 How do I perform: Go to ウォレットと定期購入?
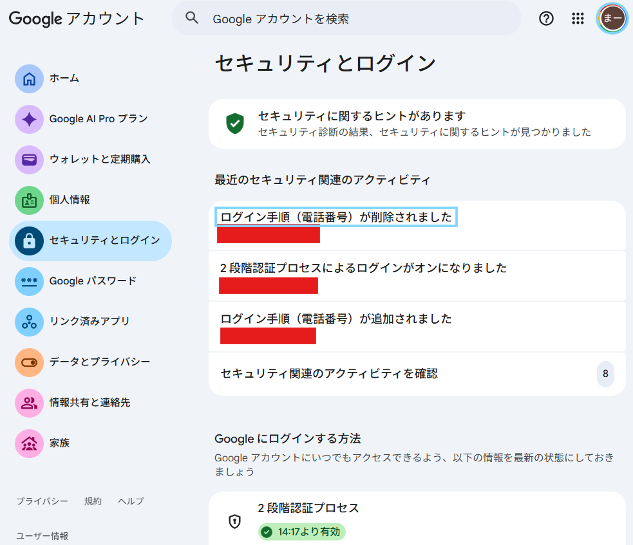90,160
